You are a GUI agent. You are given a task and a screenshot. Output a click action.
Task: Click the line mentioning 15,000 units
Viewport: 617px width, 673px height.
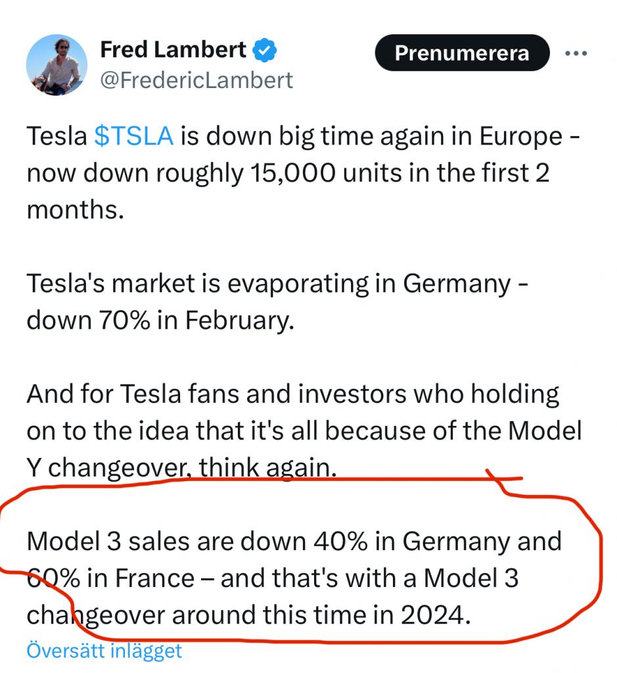point(288,174)
